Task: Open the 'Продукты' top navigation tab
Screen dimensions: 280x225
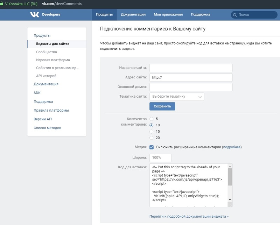Action: [x=104, y=15]
